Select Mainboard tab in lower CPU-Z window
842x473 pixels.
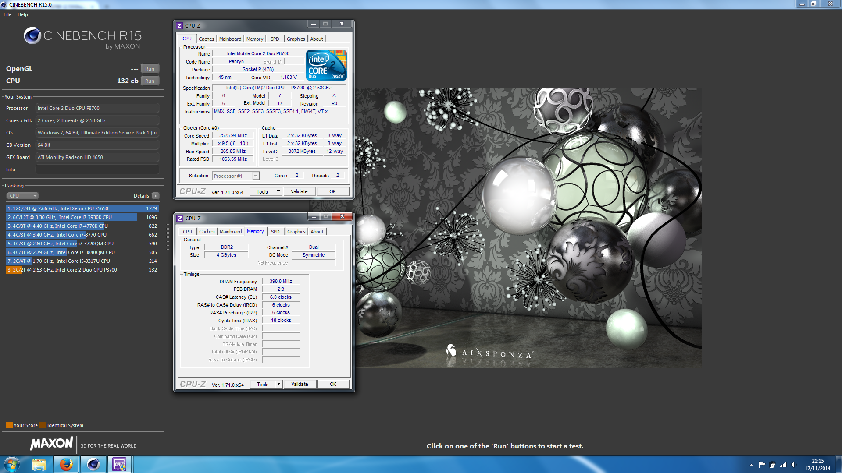point(231,232)
